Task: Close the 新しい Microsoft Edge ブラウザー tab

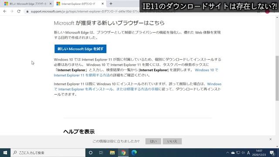Action: click(51, 3)
